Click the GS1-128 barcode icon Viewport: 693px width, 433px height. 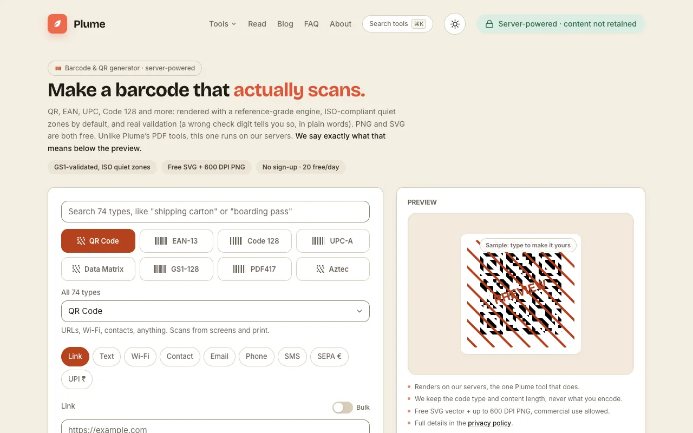point(160,269)
